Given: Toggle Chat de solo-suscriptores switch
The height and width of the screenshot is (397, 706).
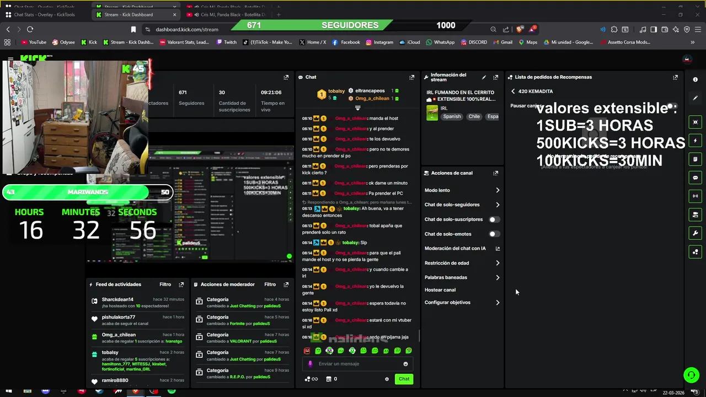Looking at the screenshot, I should tap(494, 219).
